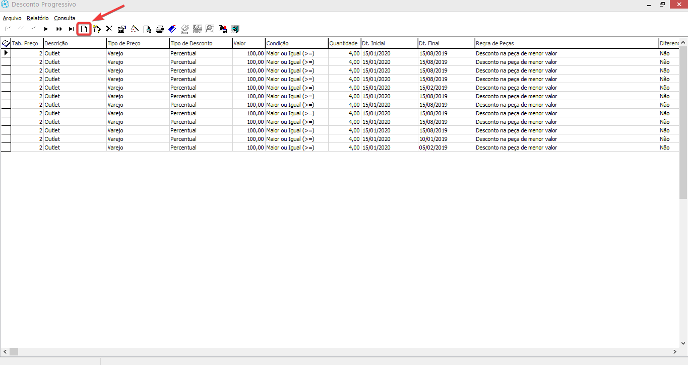Click the Regra de Peças column header
Screen dimensions: 688x365
tap(567, 43)
